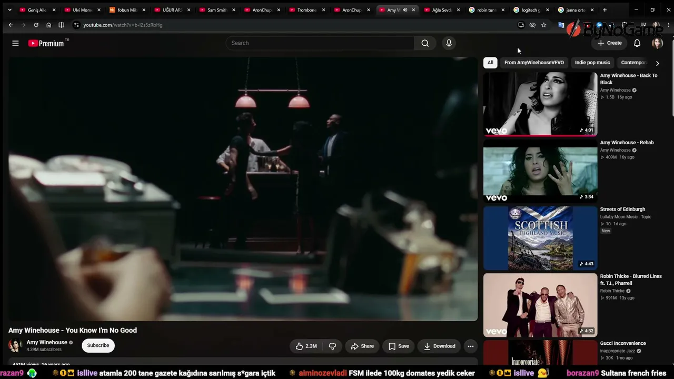
Task: Mute the Amy Winehouse tab audio
Action: coord(405,10)
